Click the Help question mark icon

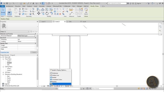click(x=152, y=3)
